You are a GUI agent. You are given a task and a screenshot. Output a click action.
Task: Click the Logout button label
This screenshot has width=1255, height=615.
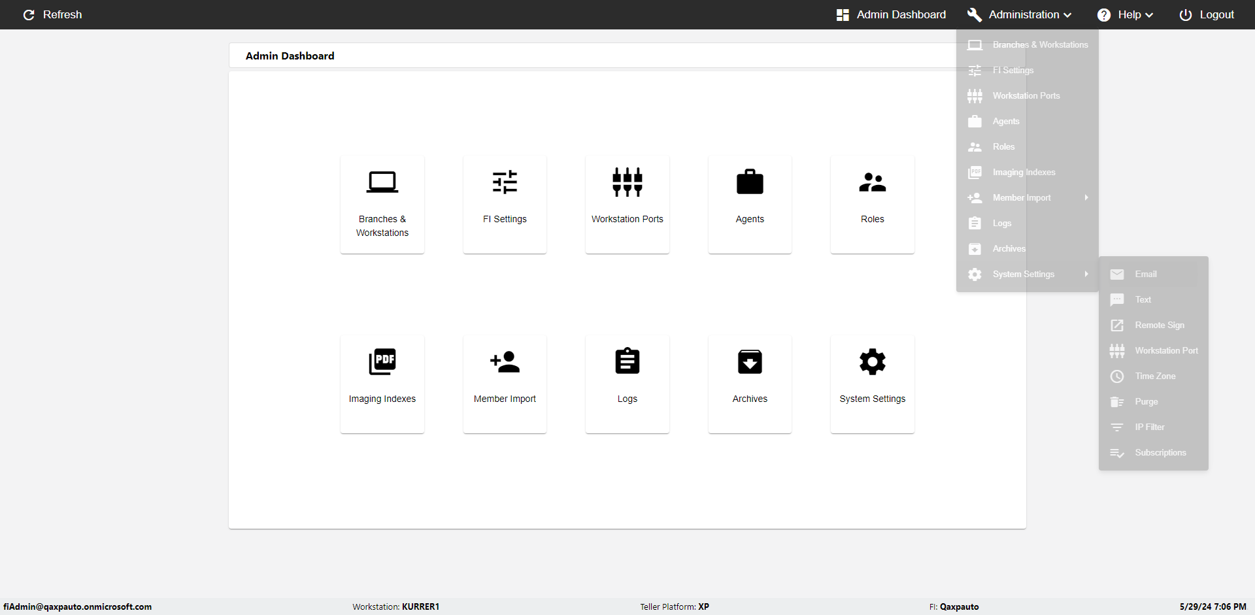[1216, 14]
